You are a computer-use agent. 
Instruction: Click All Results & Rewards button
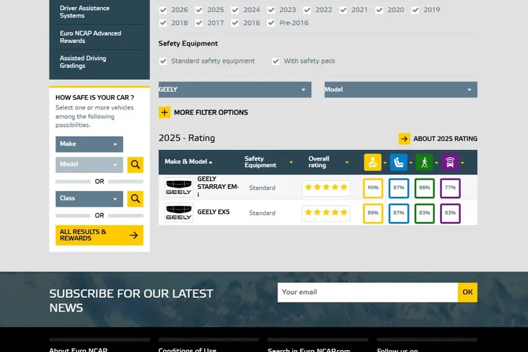(99, 235)
